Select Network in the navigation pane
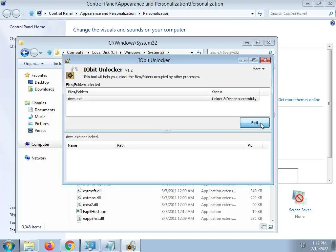 (x=39, y=158)
